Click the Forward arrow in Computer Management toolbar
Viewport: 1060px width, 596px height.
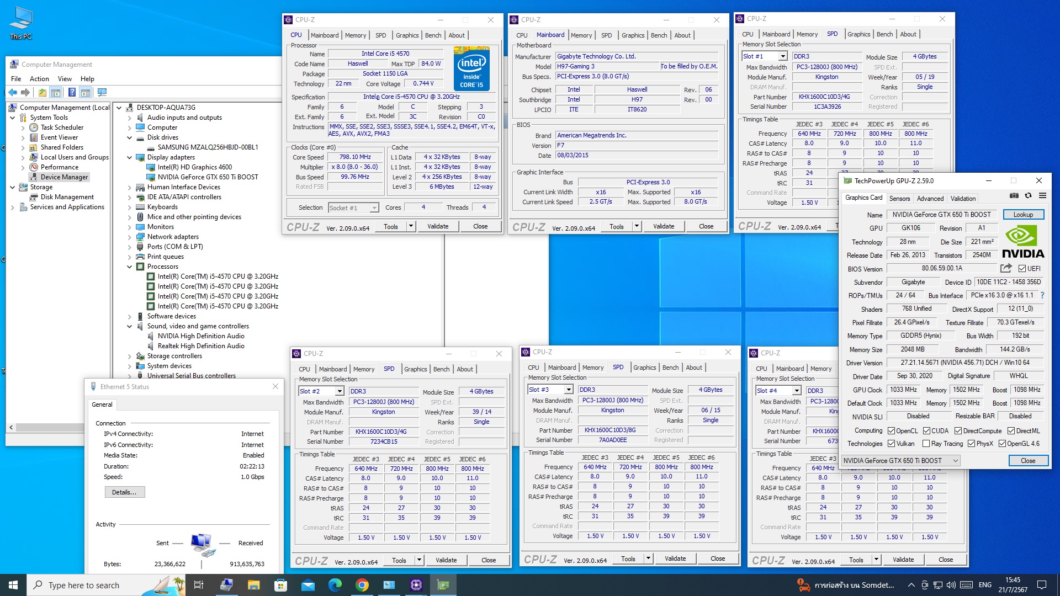(25, 92)
